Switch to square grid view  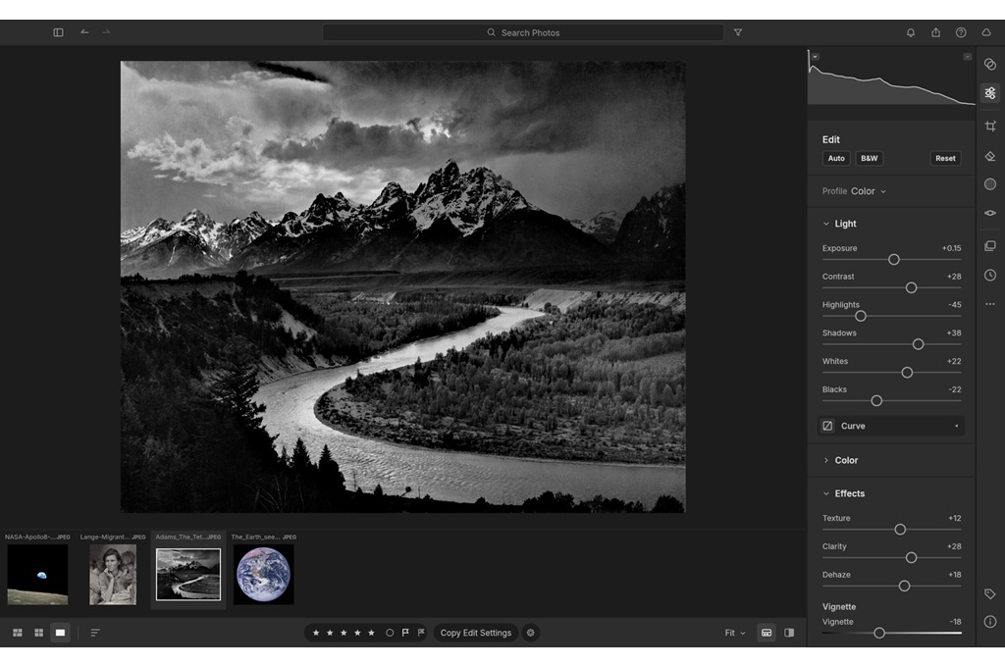click(x=38, y=633)
